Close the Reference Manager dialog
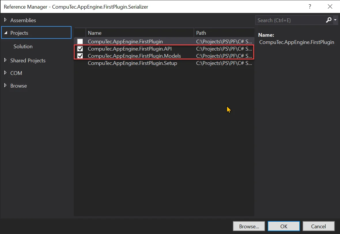 pos(330,6)
